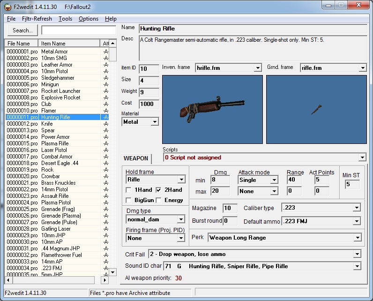The width and height of the screenshot is (373, 301).
Task: Open the Single attack mode dropdown
Action: (x=274, y=180)
